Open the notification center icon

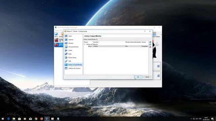tap(212, 119)
